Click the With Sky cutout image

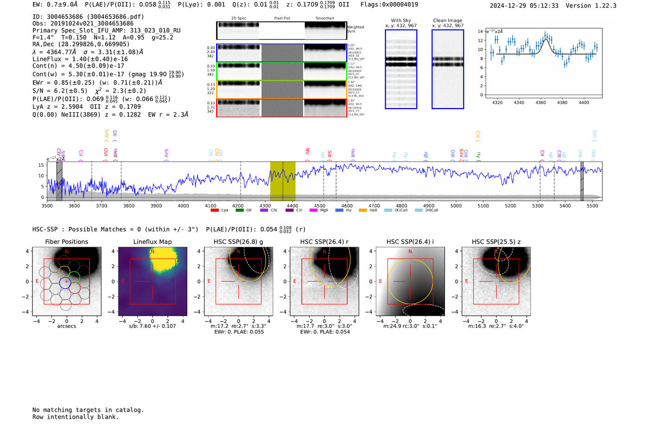pyautogui.click(x=401, y=69)
